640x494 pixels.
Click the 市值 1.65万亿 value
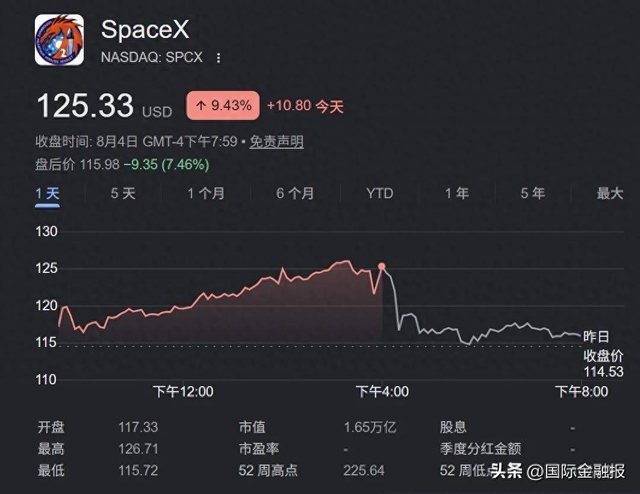point(370,428)
